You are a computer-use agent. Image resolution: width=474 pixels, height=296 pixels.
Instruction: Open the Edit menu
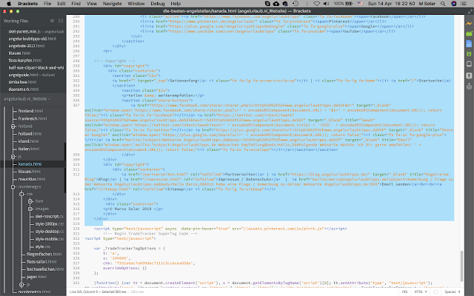[61, 4]
